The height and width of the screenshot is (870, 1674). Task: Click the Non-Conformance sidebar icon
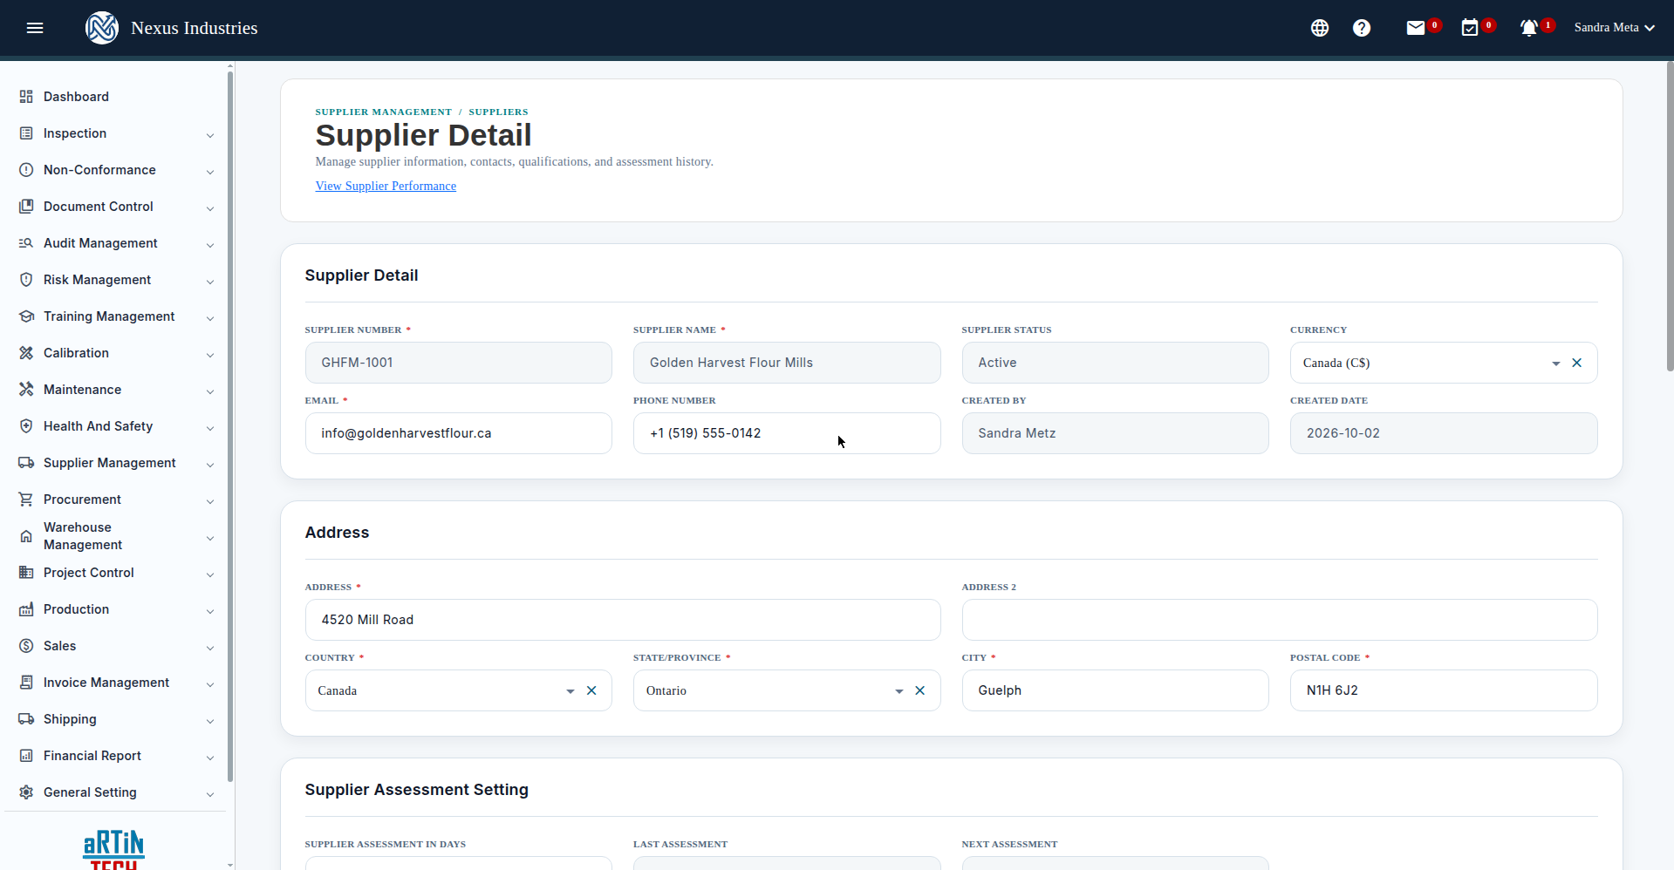[26, 170]
